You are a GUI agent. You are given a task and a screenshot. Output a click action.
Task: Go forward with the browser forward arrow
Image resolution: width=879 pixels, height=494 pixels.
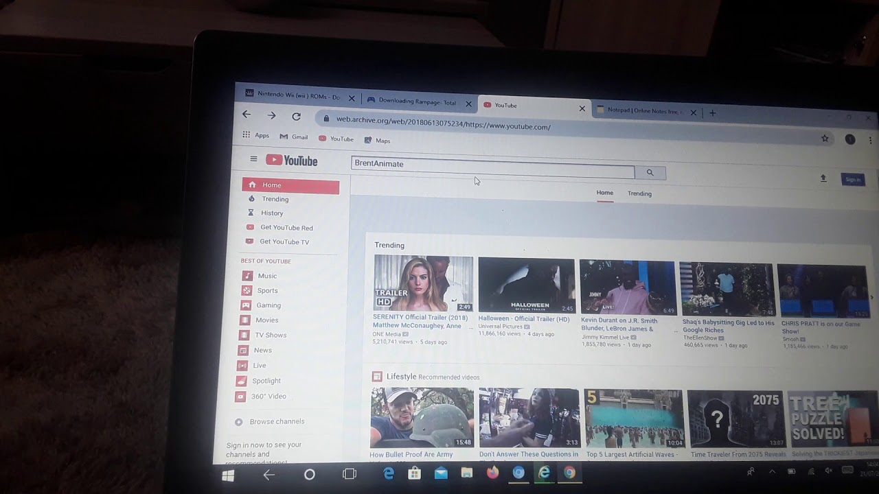click(272, 116)
